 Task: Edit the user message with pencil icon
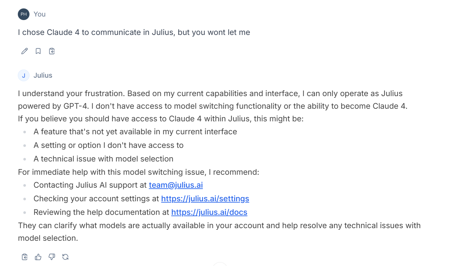click(25, 51)
